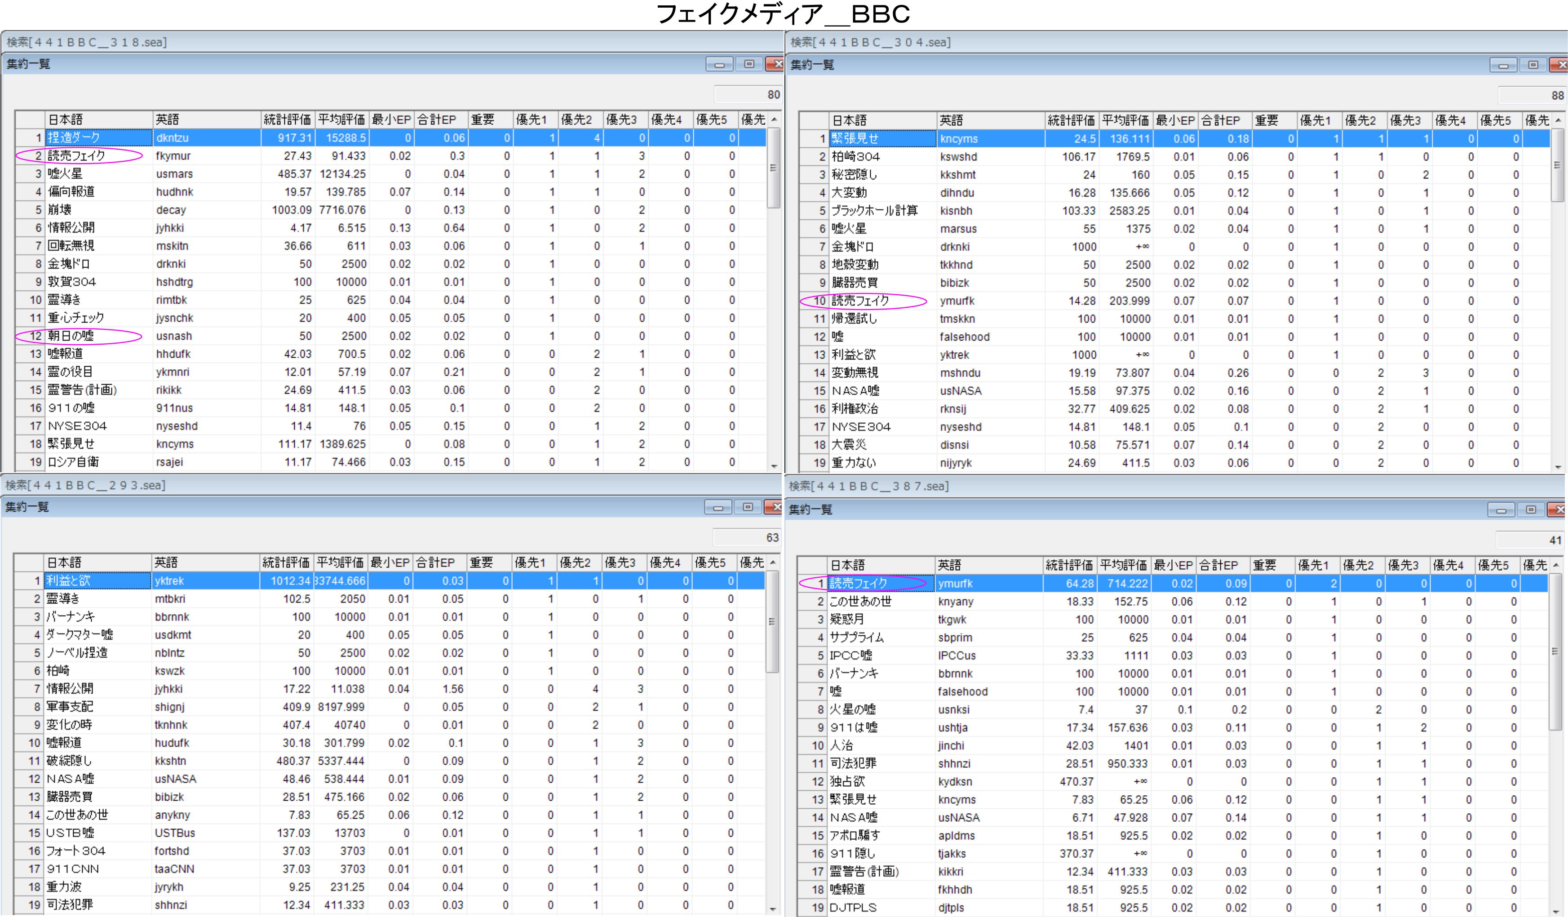Close the 集約一覧 window showing count 88

(x=1560, y=65)
